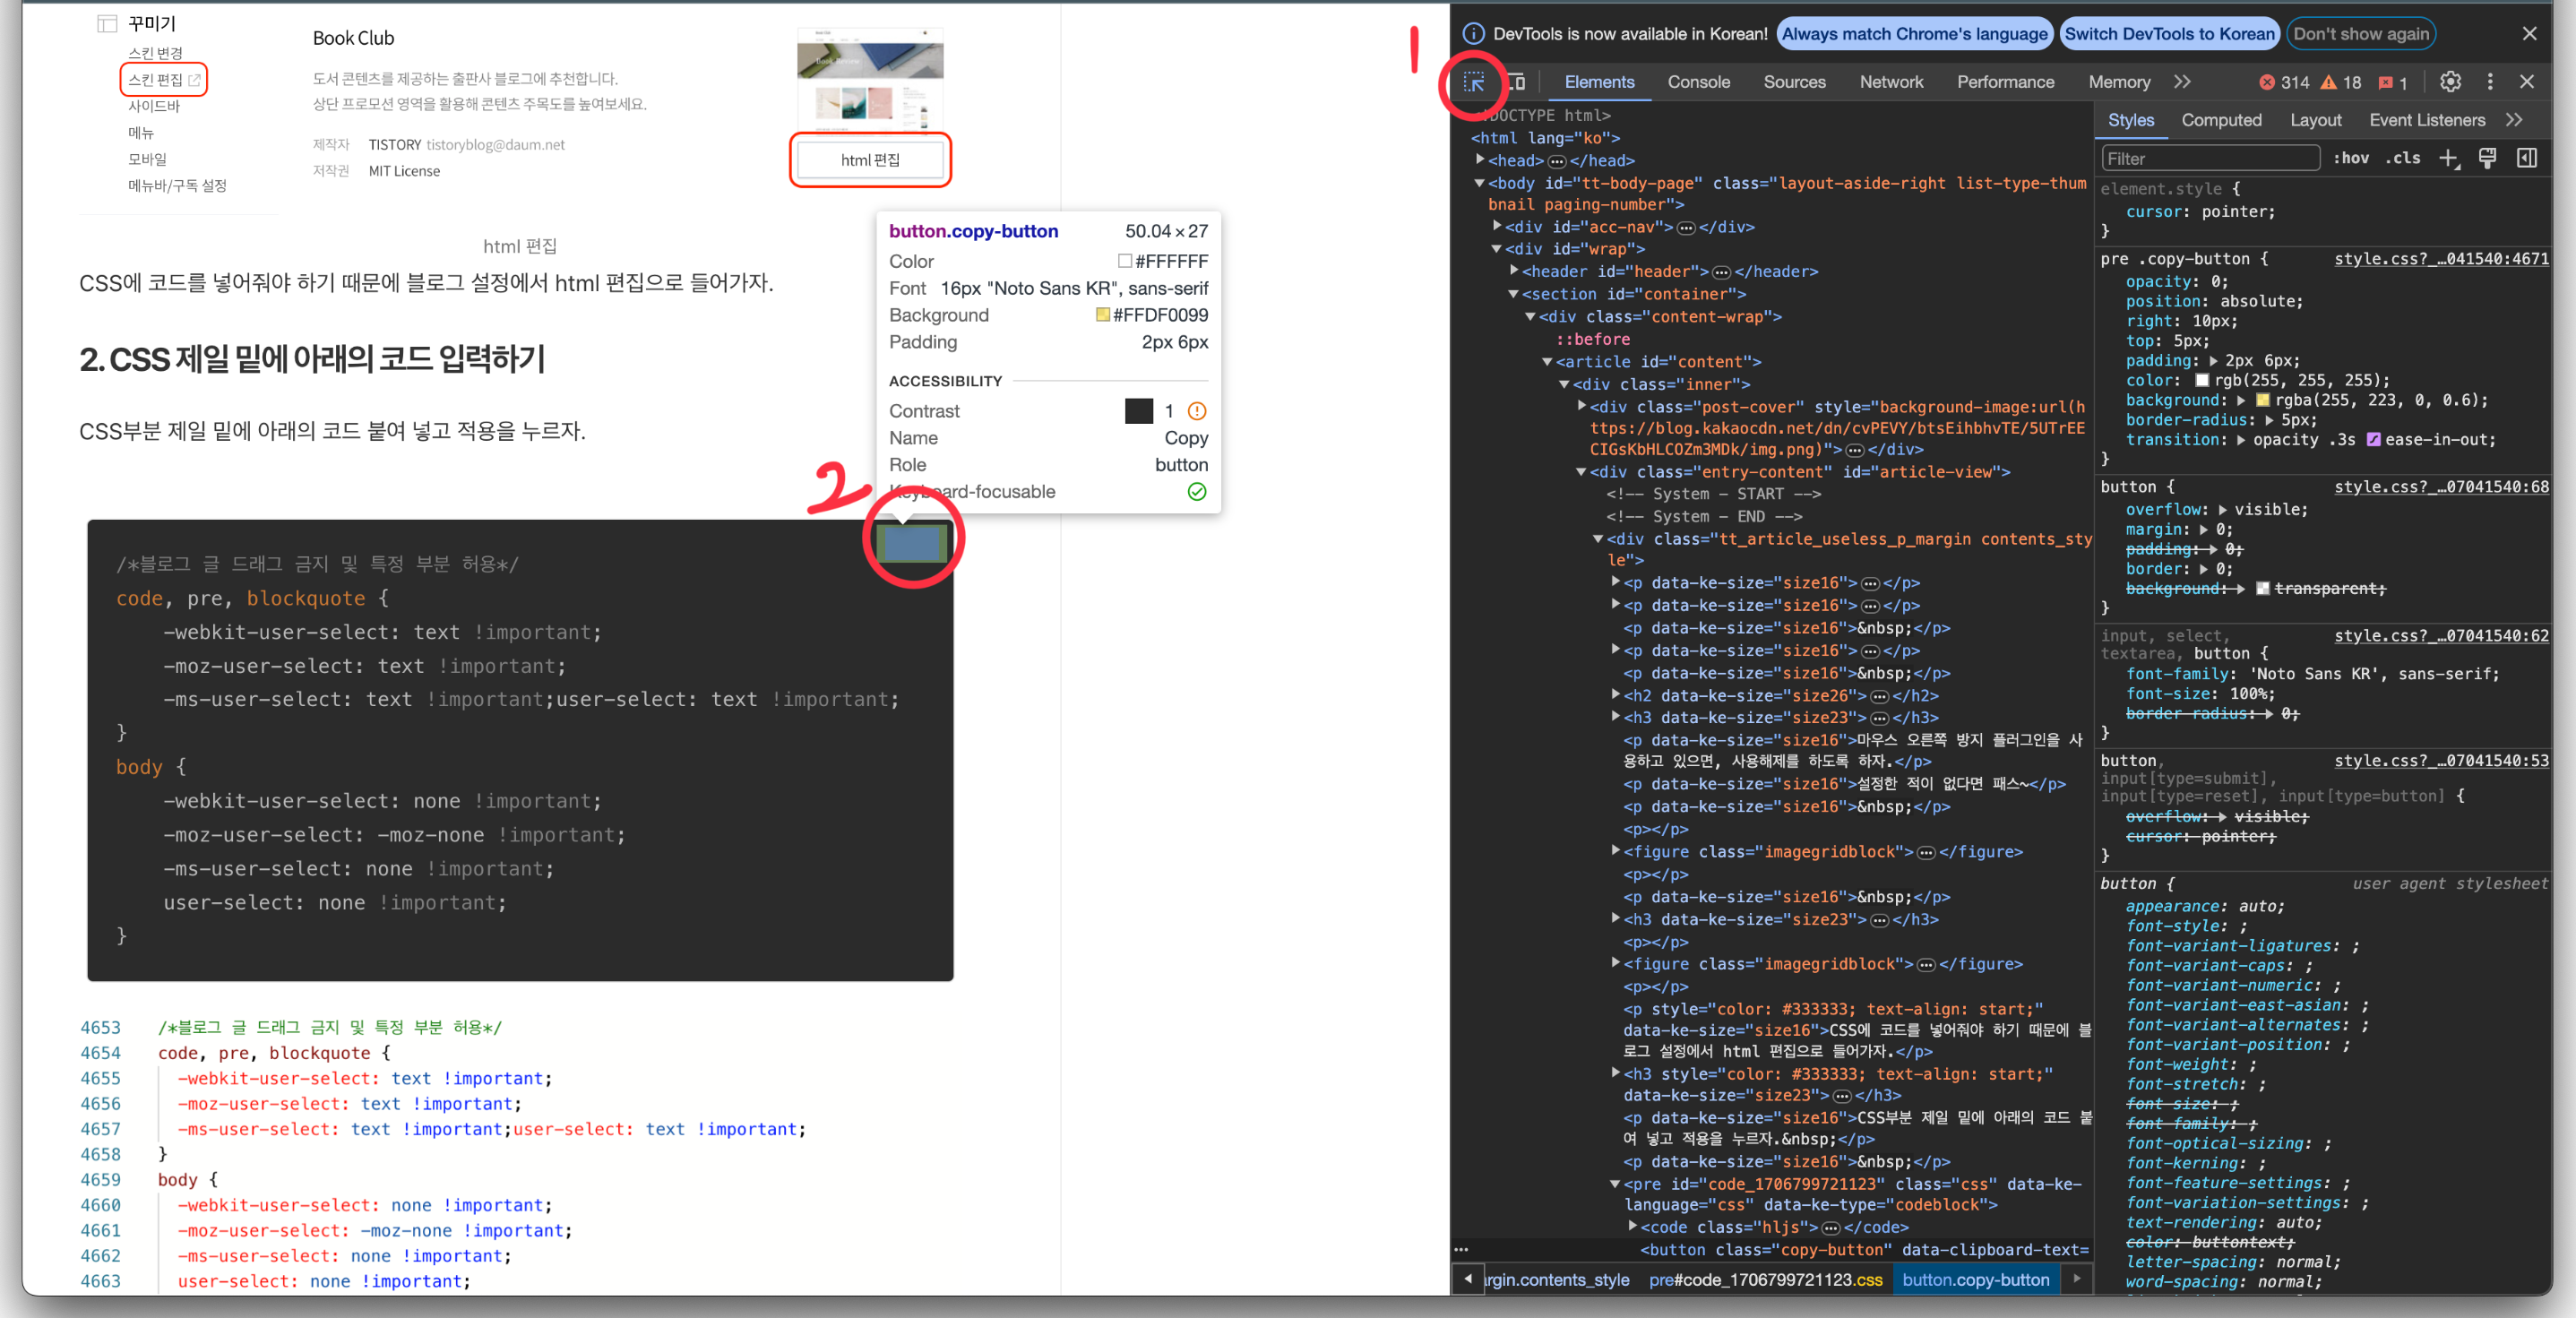The height and width of the screenshot is (1318, 2576).
Task: Open DevTools three-dot customize menu
Action: point(2489,82)
